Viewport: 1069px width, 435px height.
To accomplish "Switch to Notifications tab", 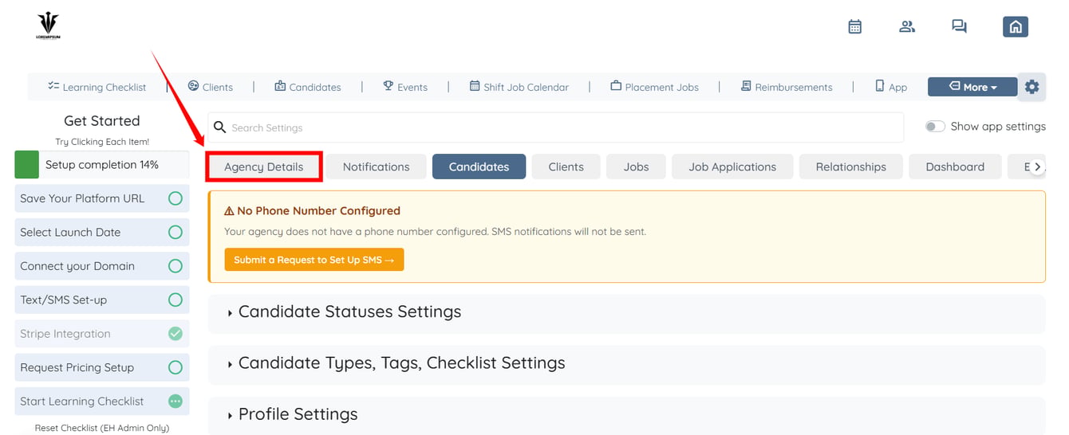I will tap(376, 167).
